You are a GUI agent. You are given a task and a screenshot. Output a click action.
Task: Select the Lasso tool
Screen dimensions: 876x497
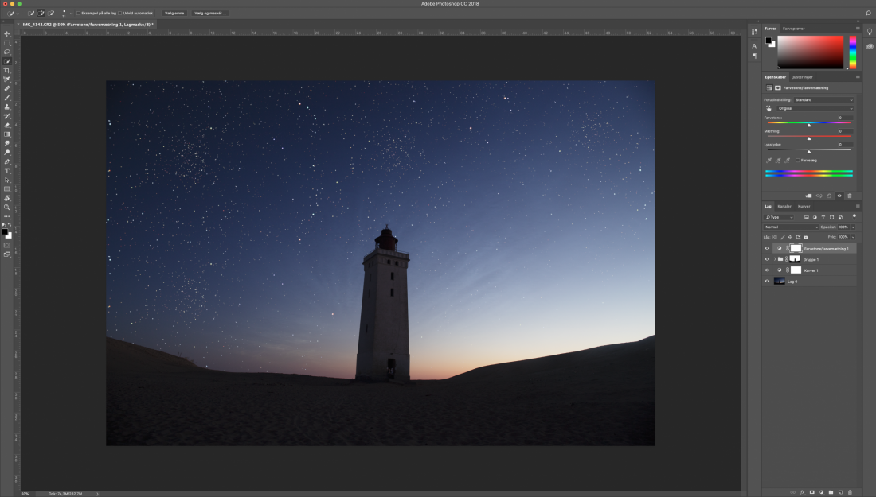point(7,52)
